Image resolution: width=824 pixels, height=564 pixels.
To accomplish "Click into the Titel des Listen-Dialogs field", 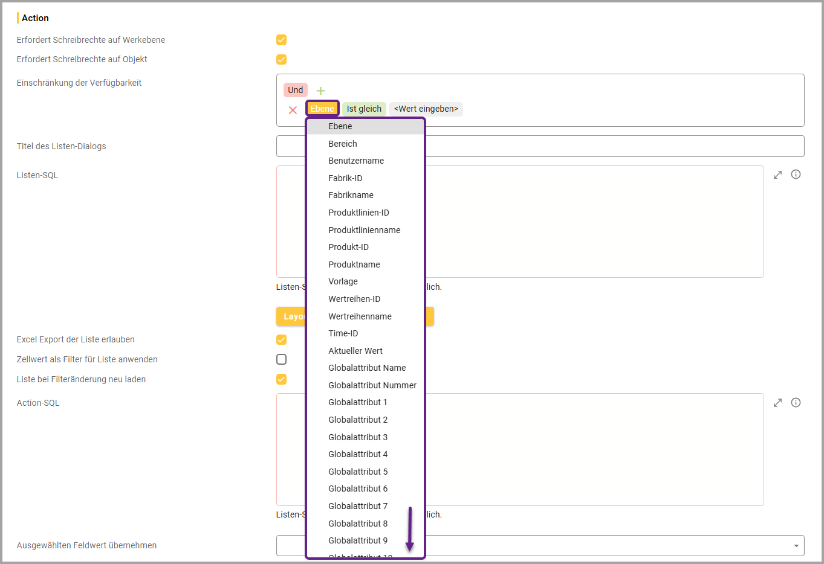I will 605,146.
